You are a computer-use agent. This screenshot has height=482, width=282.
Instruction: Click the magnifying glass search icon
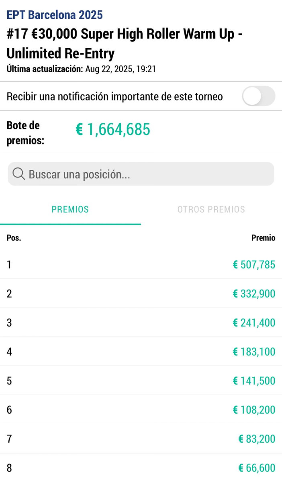(19, 174)
